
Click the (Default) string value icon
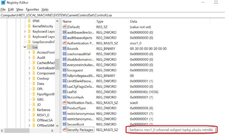[64, 27]
